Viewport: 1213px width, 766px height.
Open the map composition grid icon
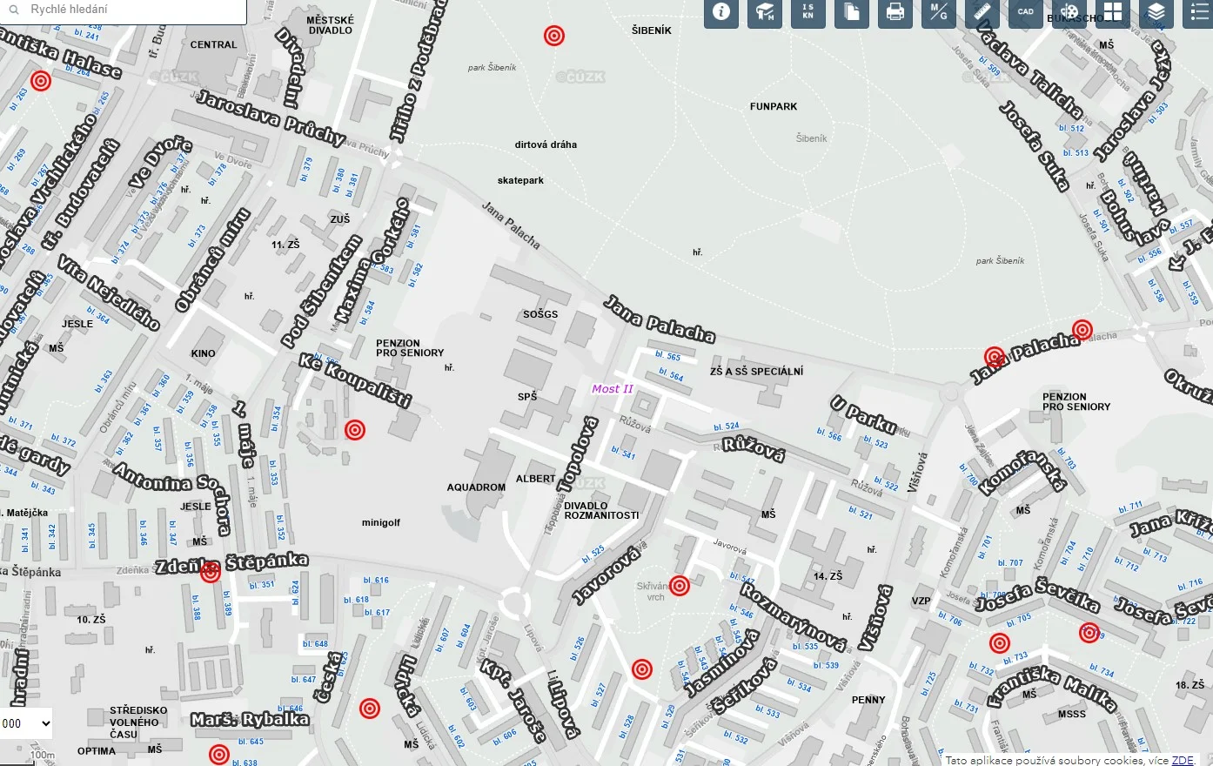coord(1112,13)
